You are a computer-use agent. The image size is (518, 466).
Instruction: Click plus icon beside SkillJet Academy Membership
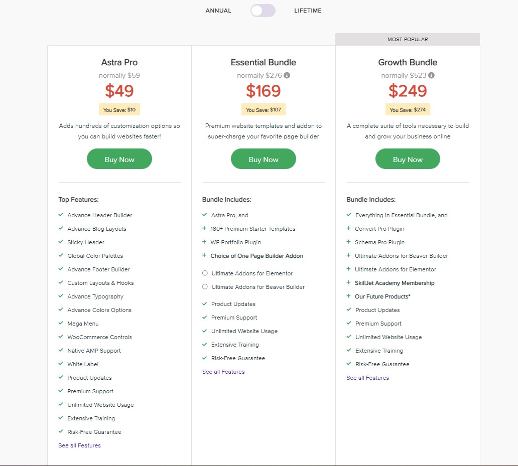(x=348, y=282)
